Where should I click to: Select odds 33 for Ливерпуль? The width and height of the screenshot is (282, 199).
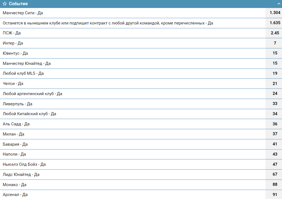point(274,104)
